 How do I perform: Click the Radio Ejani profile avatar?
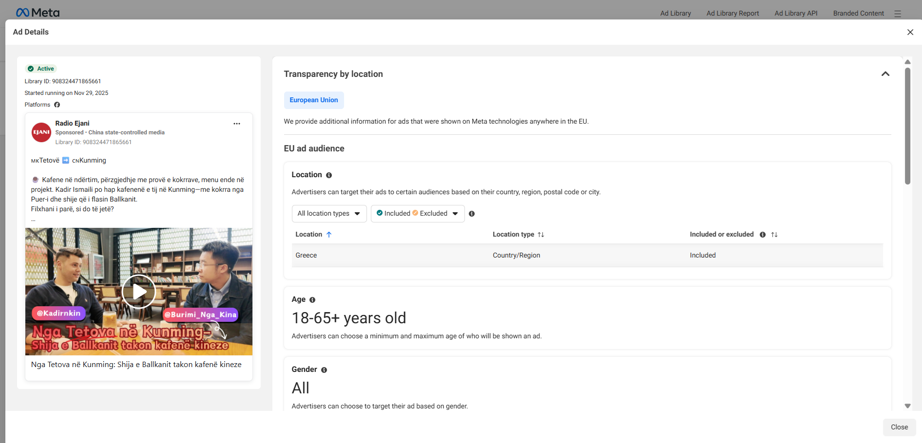pyautogui.click(x=41, y=132)
